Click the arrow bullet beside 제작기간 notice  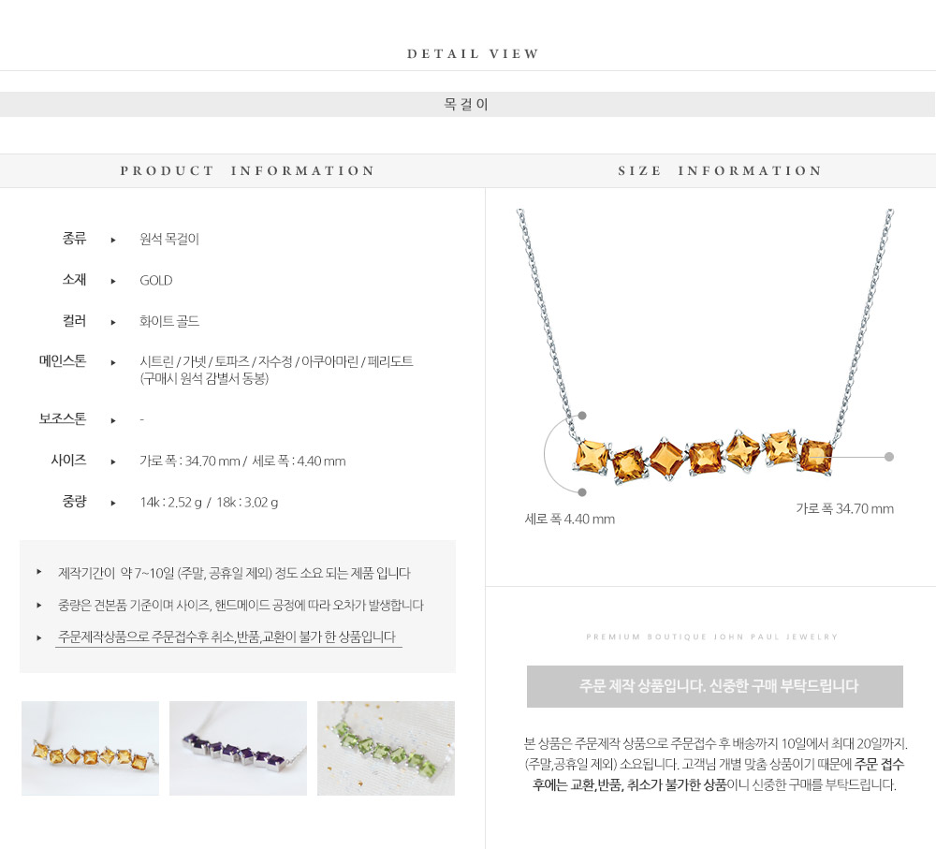[x=38, y=572]
